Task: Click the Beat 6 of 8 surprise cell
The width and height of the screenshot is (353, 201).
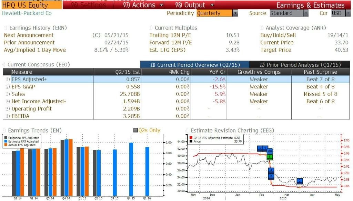Action: pos(321,102)
